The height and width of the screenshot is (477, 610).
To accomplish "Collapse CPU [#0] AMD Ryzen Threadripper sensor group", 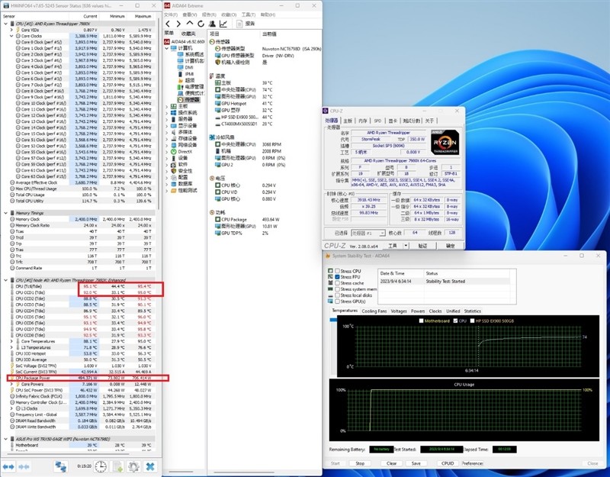I will tap(6, 24).
